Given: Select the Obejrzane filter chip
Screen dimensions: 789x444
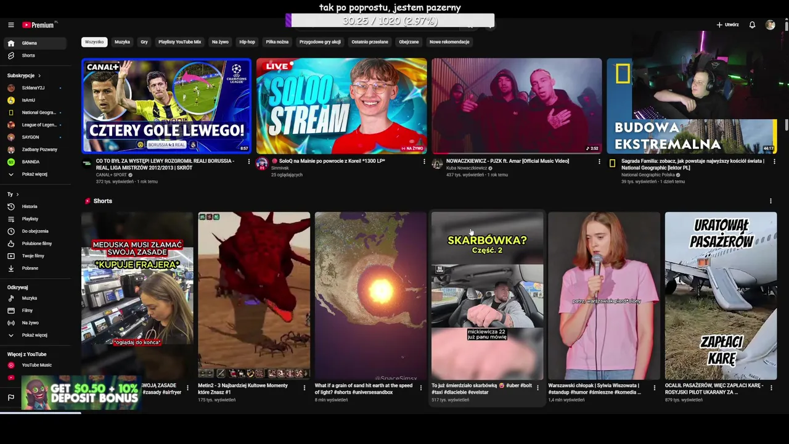Looking at the screenshot, I should pyautogui.click(x=409, y=42).
